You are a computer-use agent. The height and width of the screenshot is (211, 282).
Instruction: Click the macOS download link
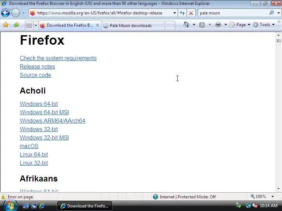tap(29, 146)
